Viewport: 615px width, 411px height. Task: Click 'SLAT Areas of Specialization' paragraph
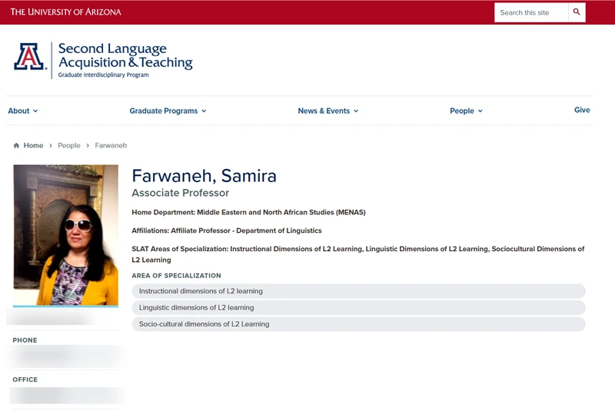[x=357, y=254]
